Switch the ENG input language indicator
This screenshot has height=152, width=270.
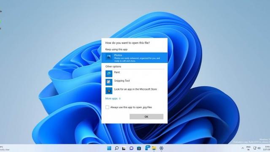coord(248,148)
